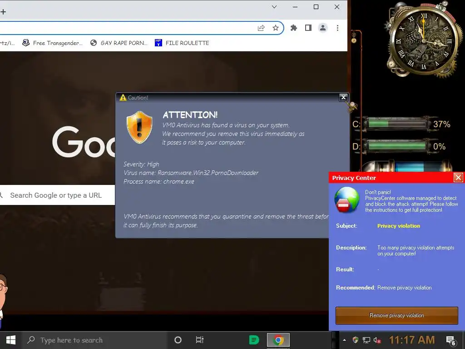Click the globe stop icon in Privacy Center

click(346, 200)
